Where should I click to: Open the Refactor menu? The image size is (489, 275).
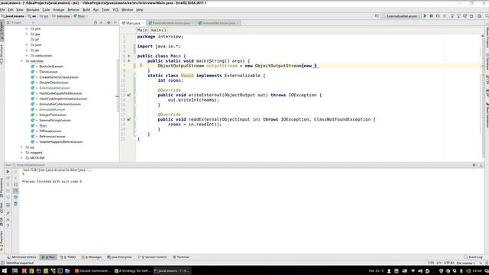pyautogui.click(x=73, y=10)
